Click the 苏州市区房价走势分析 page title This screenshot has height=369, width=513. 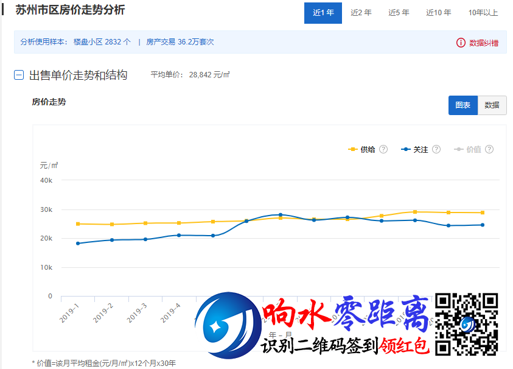pyautogui.click(x=70, y=10)
